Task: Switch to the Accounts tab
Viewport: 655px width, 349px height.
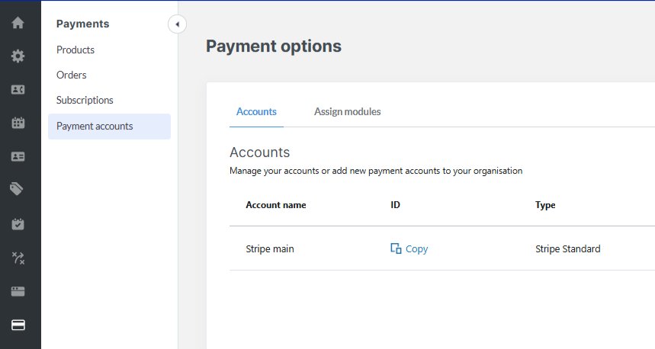Action: [256, 111]
